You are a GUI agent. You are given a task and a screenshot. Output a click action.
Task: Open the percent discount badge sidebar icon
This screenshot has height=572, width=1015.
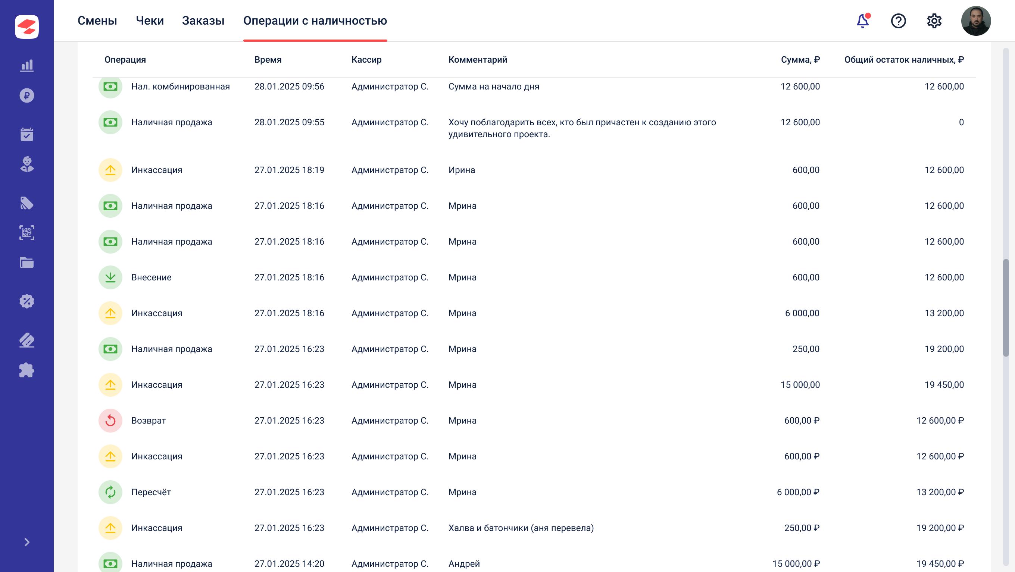point(27,301)
